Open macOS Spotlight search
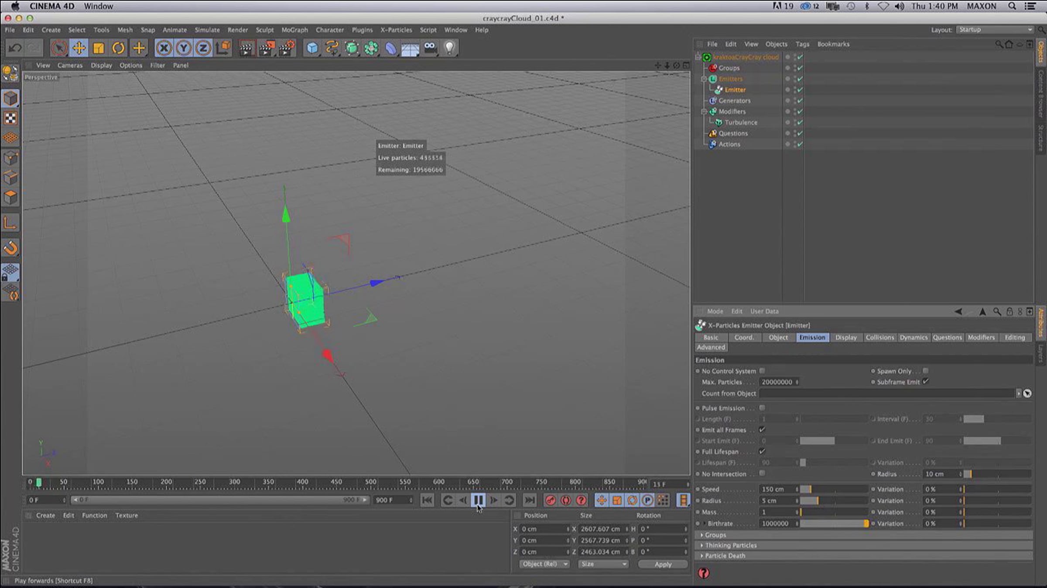The image size is (1047, 588). point(1012,6)
